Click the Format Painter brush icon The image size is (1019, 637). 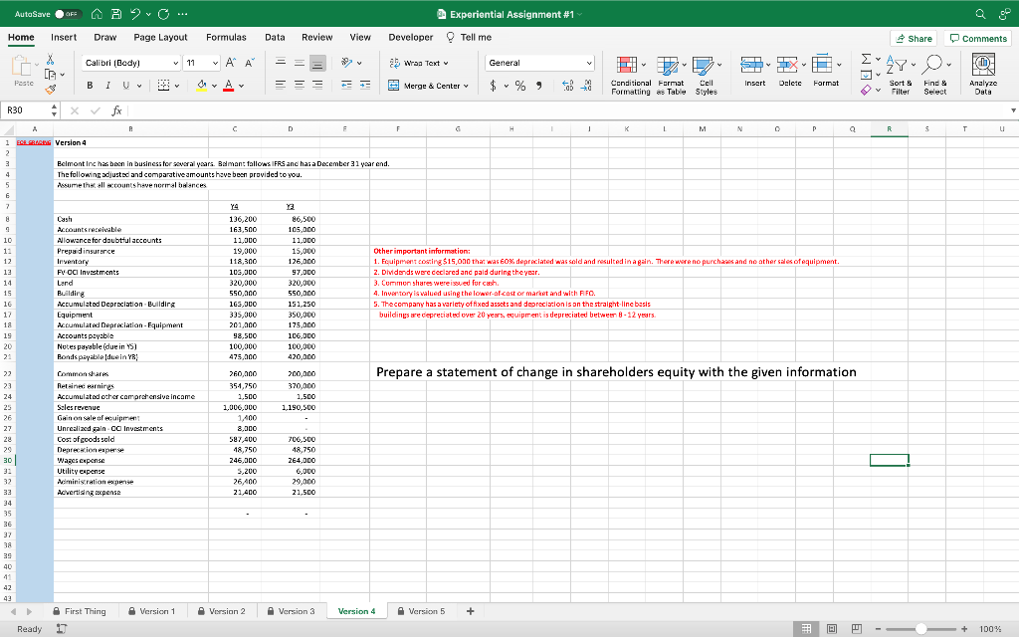click(50, 89)
